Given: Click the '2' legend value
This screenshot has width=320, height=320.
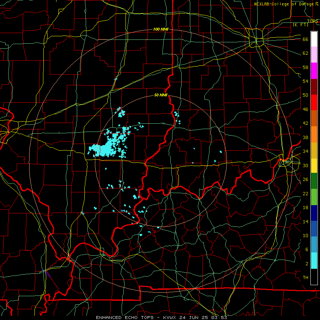Looking at the screenshot, I should point(306,264).
